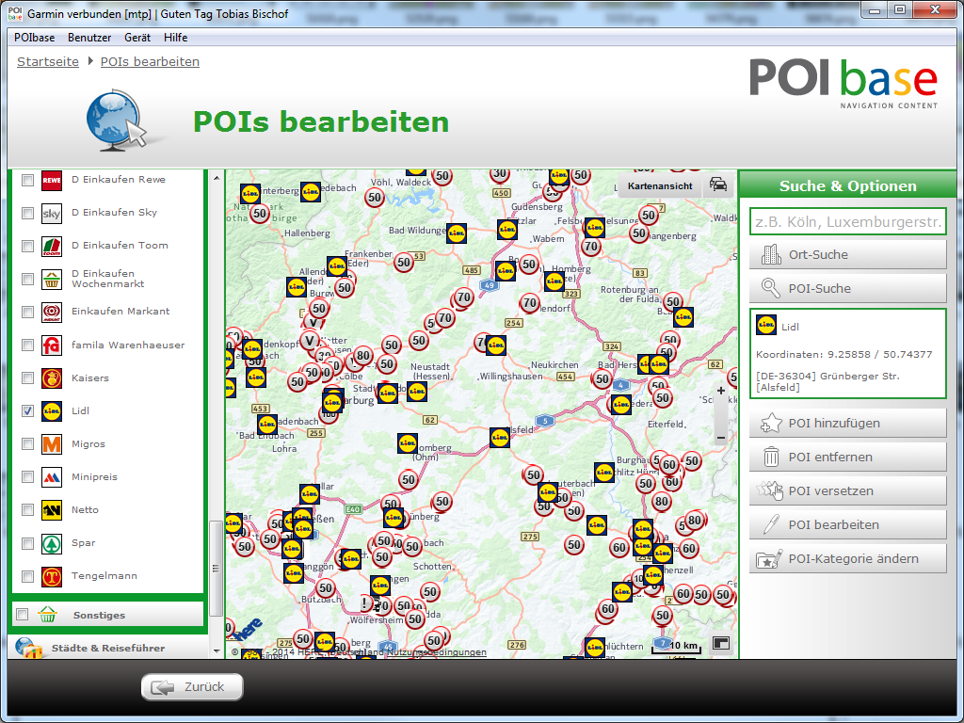The width and height of the screenshot is (964, 723).
Task: Enable the D Einkaufen Rewe checkbox
Action: [x=27, y=180]
